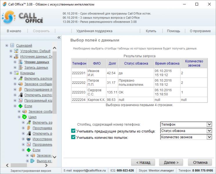Click the first Если green question icon
Viewport: 216px width, 174px height.
20,106
